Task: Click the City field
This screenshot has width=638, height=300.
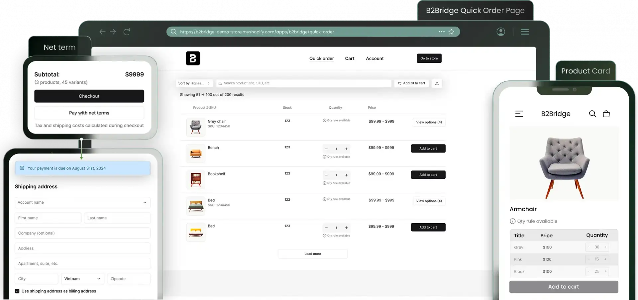Action: [x=37, y=278]
